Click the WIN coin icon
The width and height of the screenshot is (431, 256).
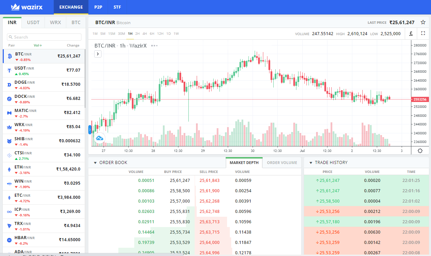click(9, 183)
